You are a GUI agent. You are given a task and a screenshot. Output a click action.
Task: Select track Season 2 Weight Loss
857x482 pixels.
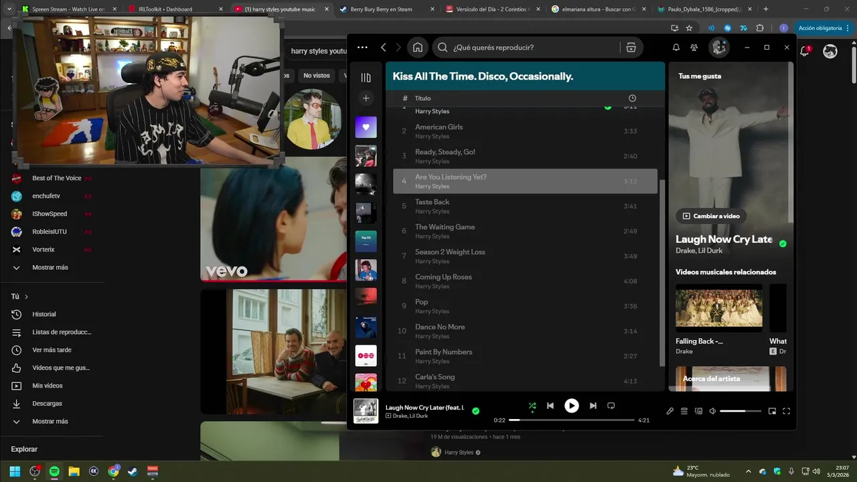pyautogui.click(x=525, y=256)
